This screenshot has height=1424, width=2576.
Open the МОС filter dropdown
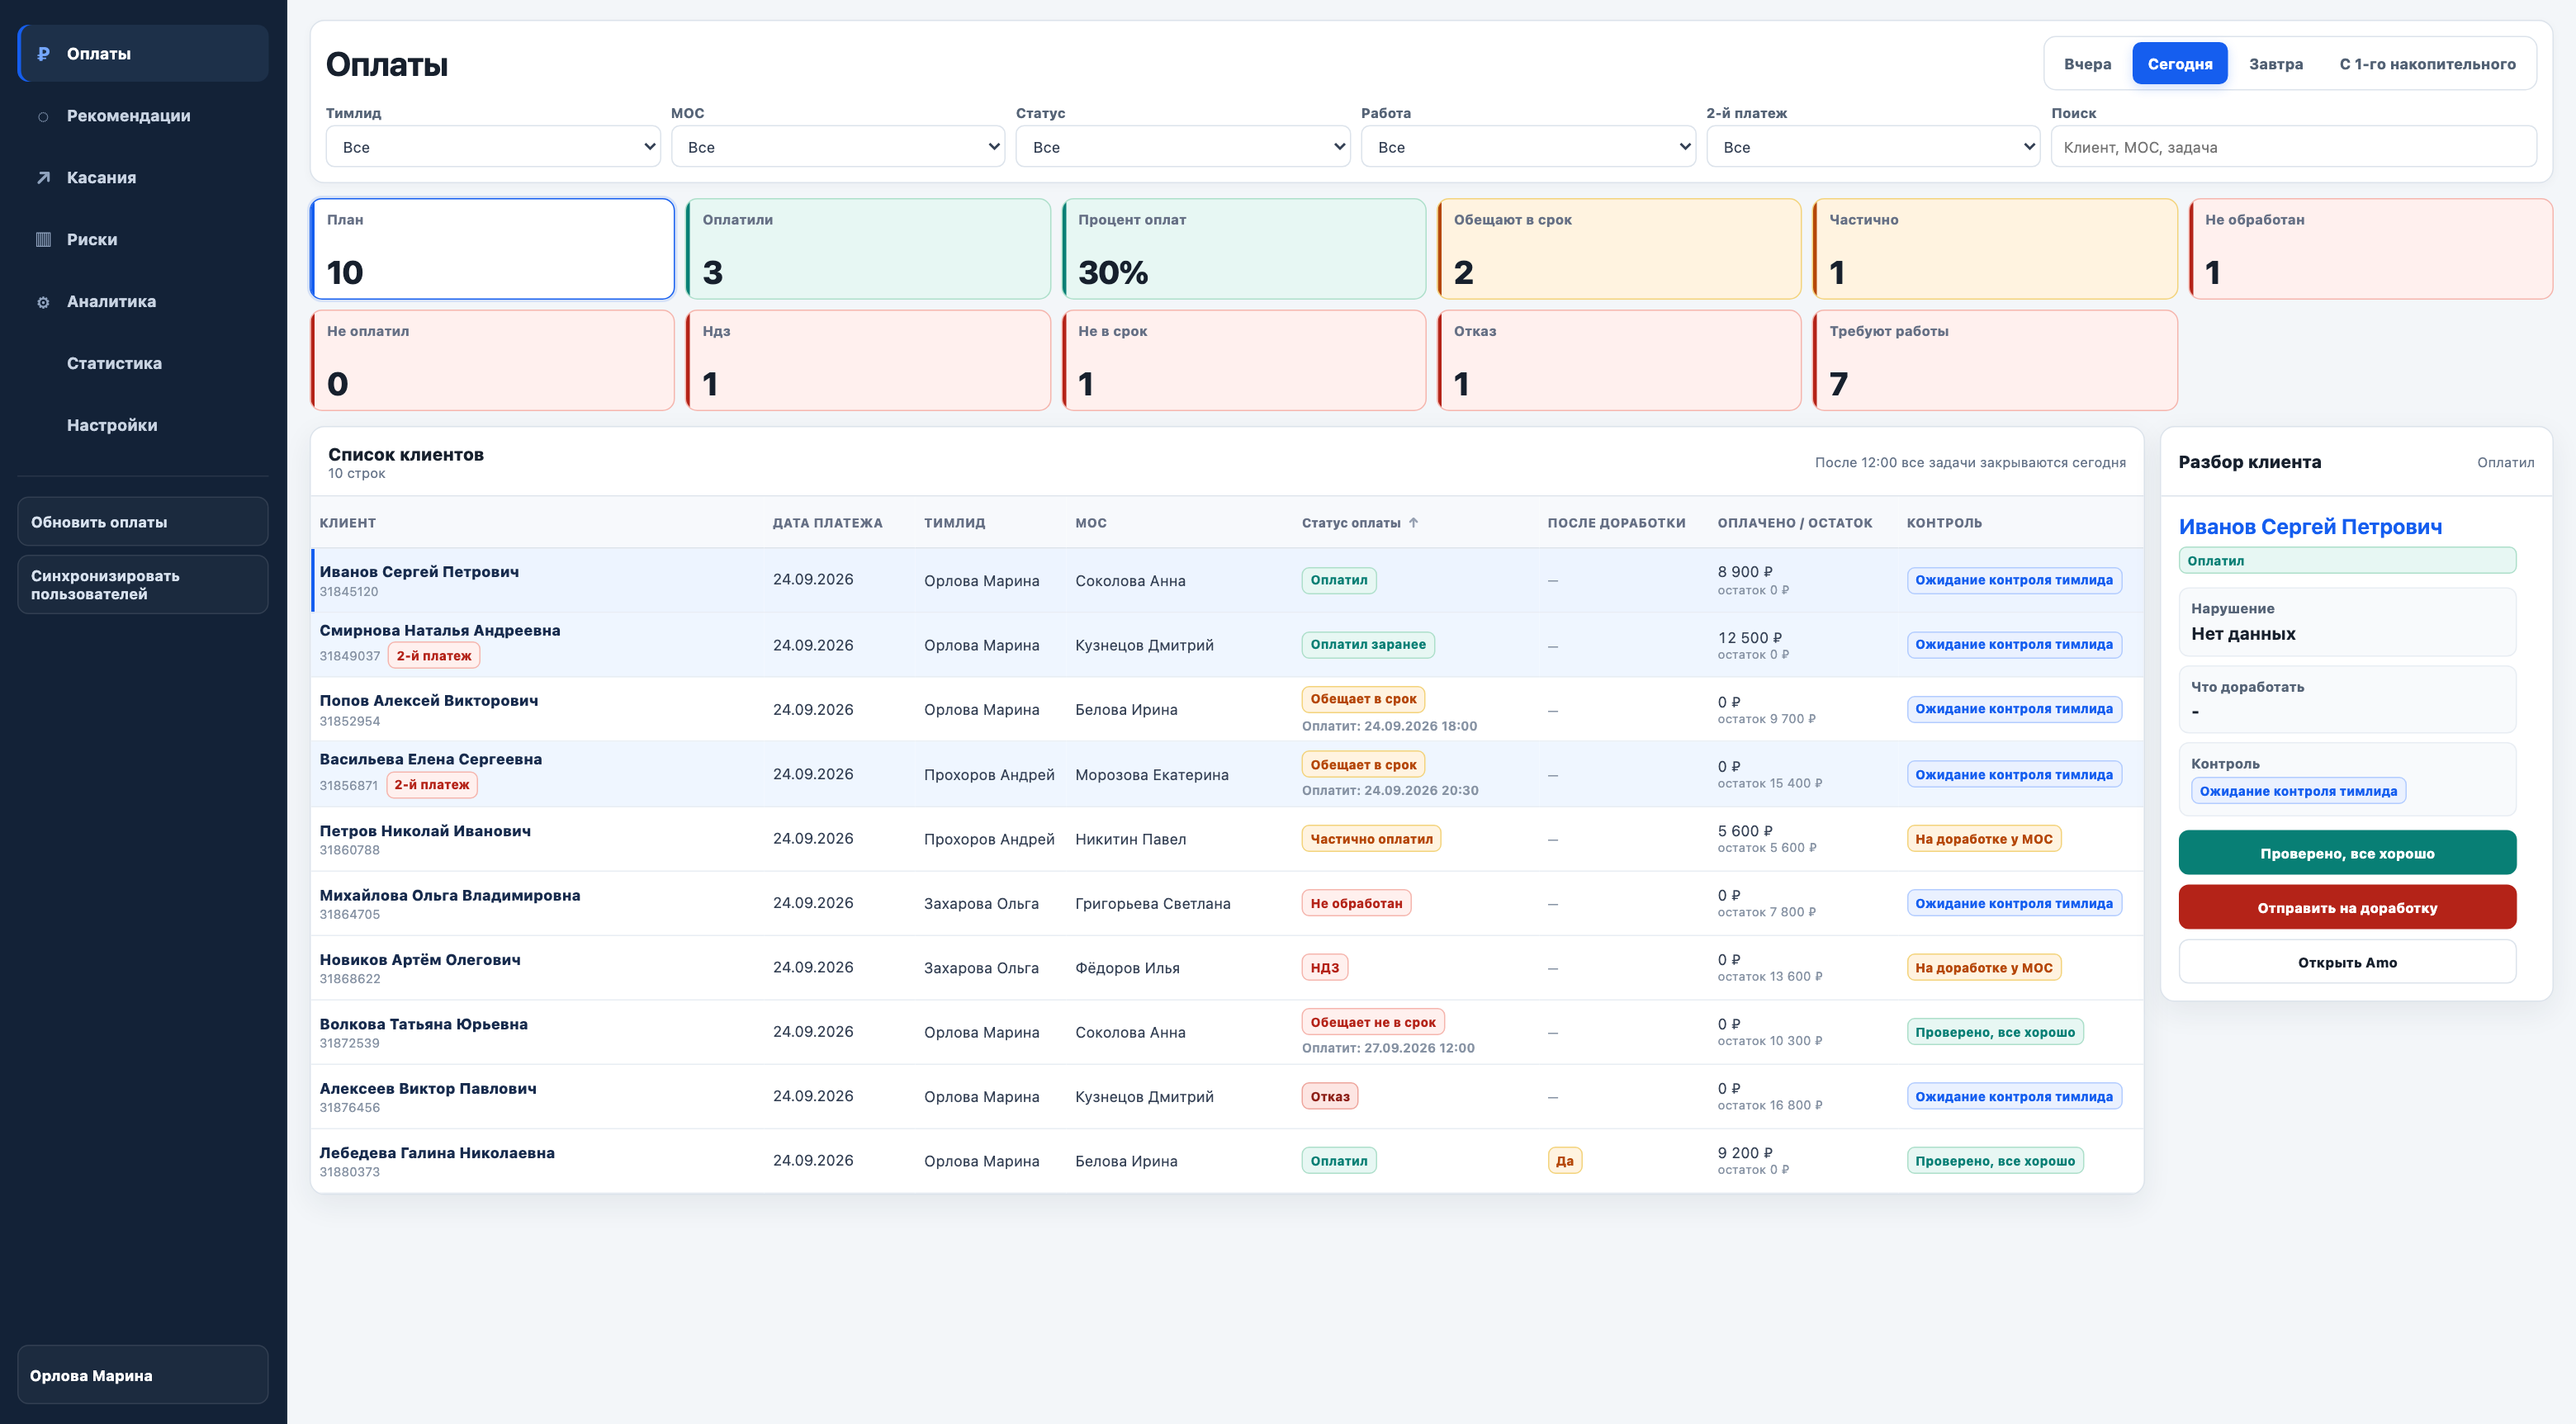pyautogui.click(x=838, y=147)
